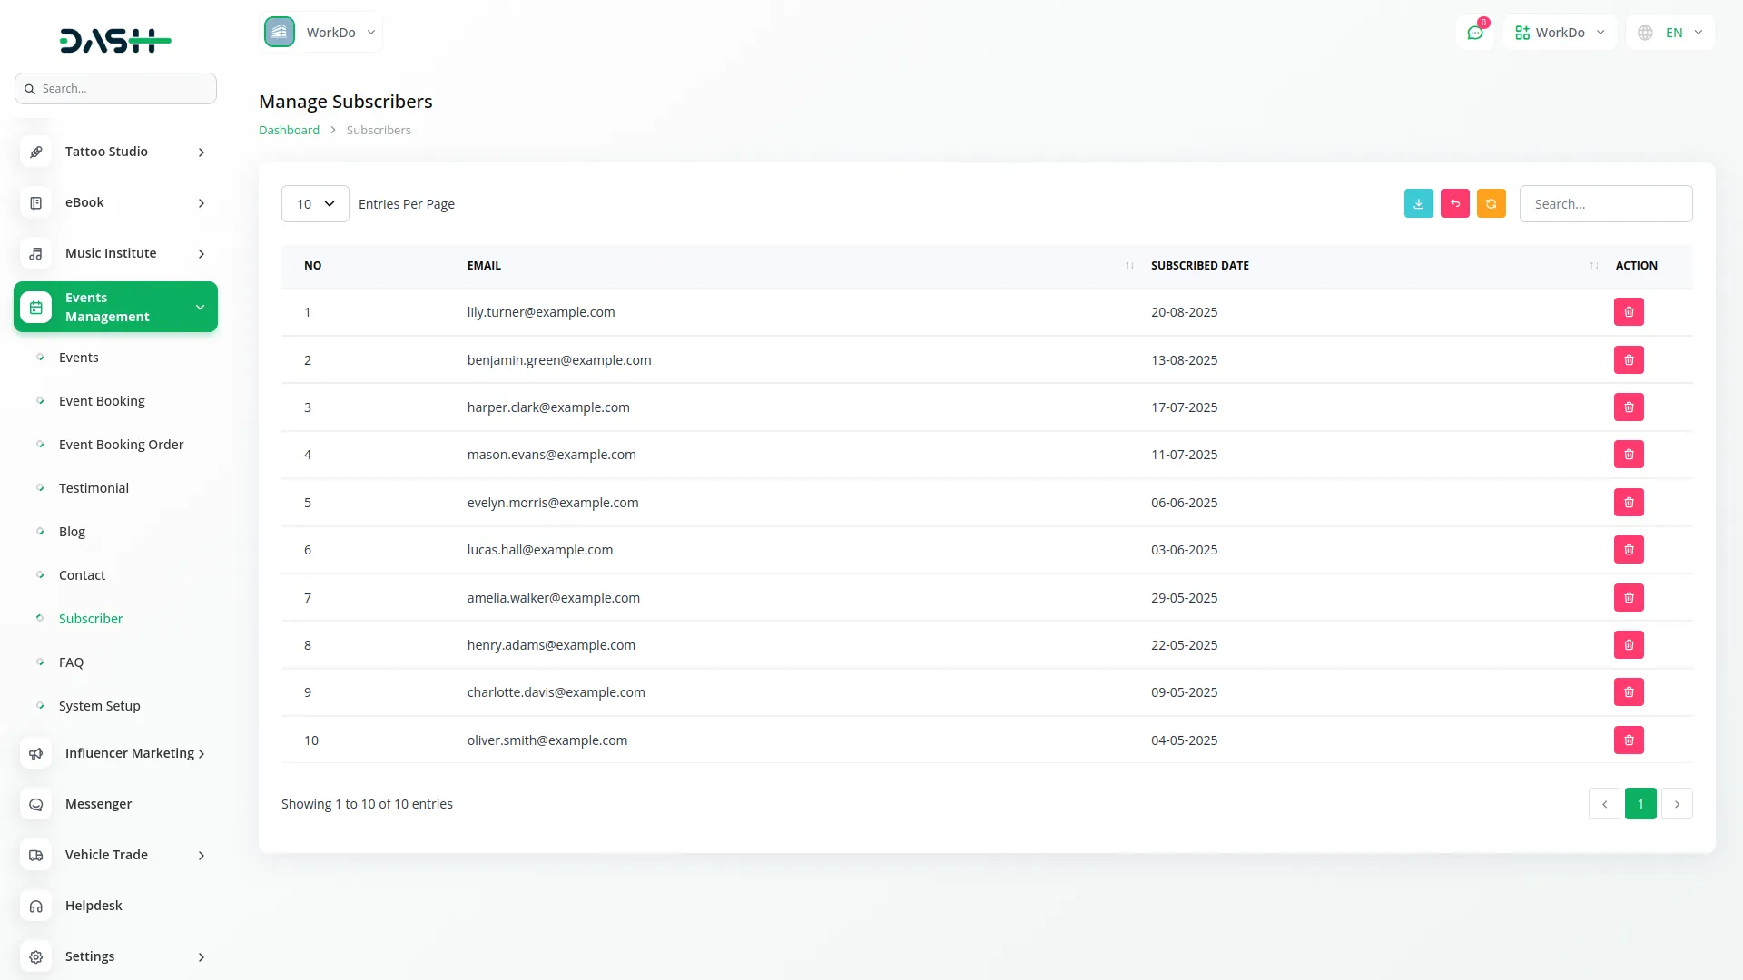Click the orange refresh icon button
This screenshot has width=1743, height=980.
click(1491, 203)
